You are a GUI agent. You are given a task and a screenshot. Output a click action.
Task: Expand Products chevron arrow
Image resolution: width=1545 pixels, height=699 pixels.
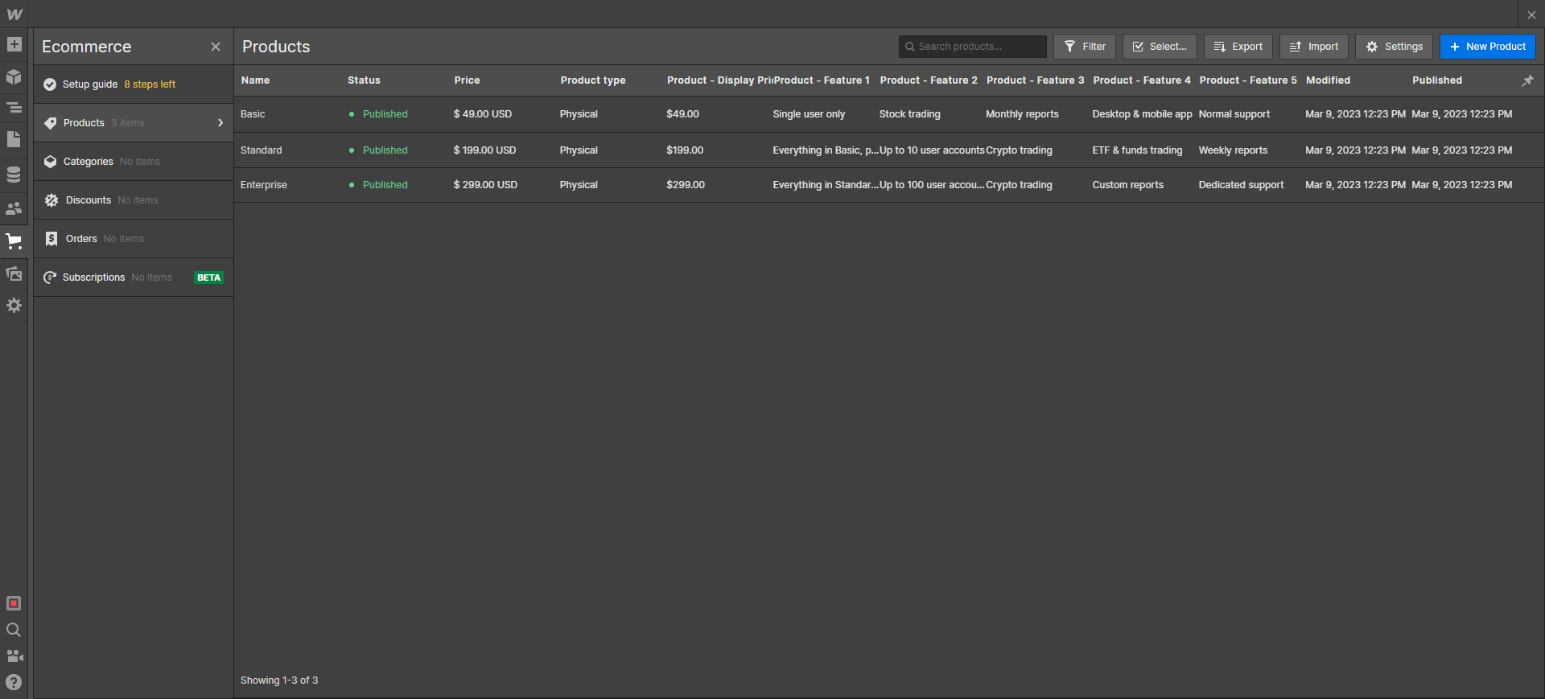(x=220, y=123)
